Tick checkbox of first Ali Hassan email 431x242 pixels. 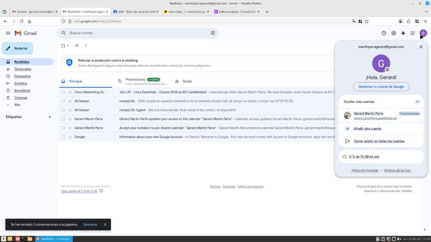click(x=63, y=101)
